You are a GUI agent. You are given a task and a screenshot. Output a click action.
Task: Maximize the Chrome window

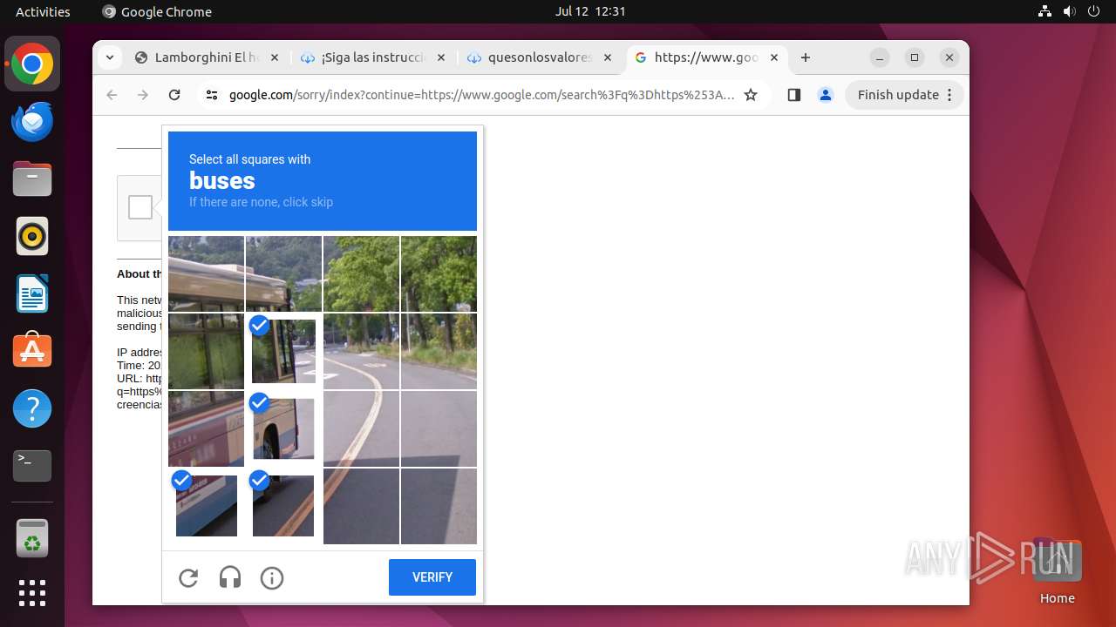tap(915, 57)
